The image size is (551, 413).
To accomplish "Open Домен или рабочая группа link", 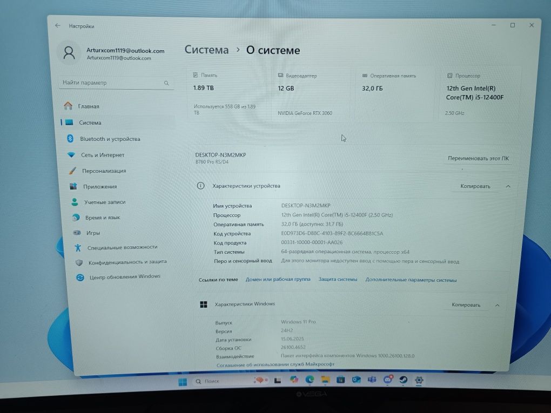I will click(x=278, y=279).
